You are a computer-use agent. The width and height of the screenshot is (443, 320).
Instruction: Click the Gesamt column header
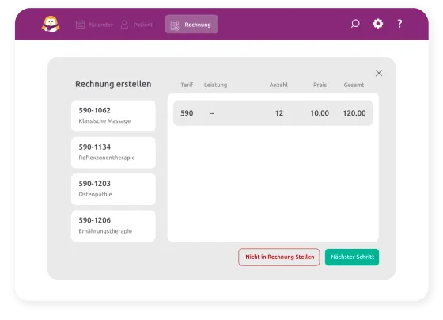coord(354,85)
